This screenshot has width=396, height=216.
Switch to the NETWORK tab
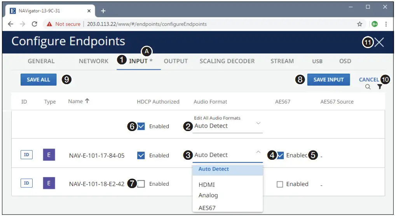click(93, 61)
